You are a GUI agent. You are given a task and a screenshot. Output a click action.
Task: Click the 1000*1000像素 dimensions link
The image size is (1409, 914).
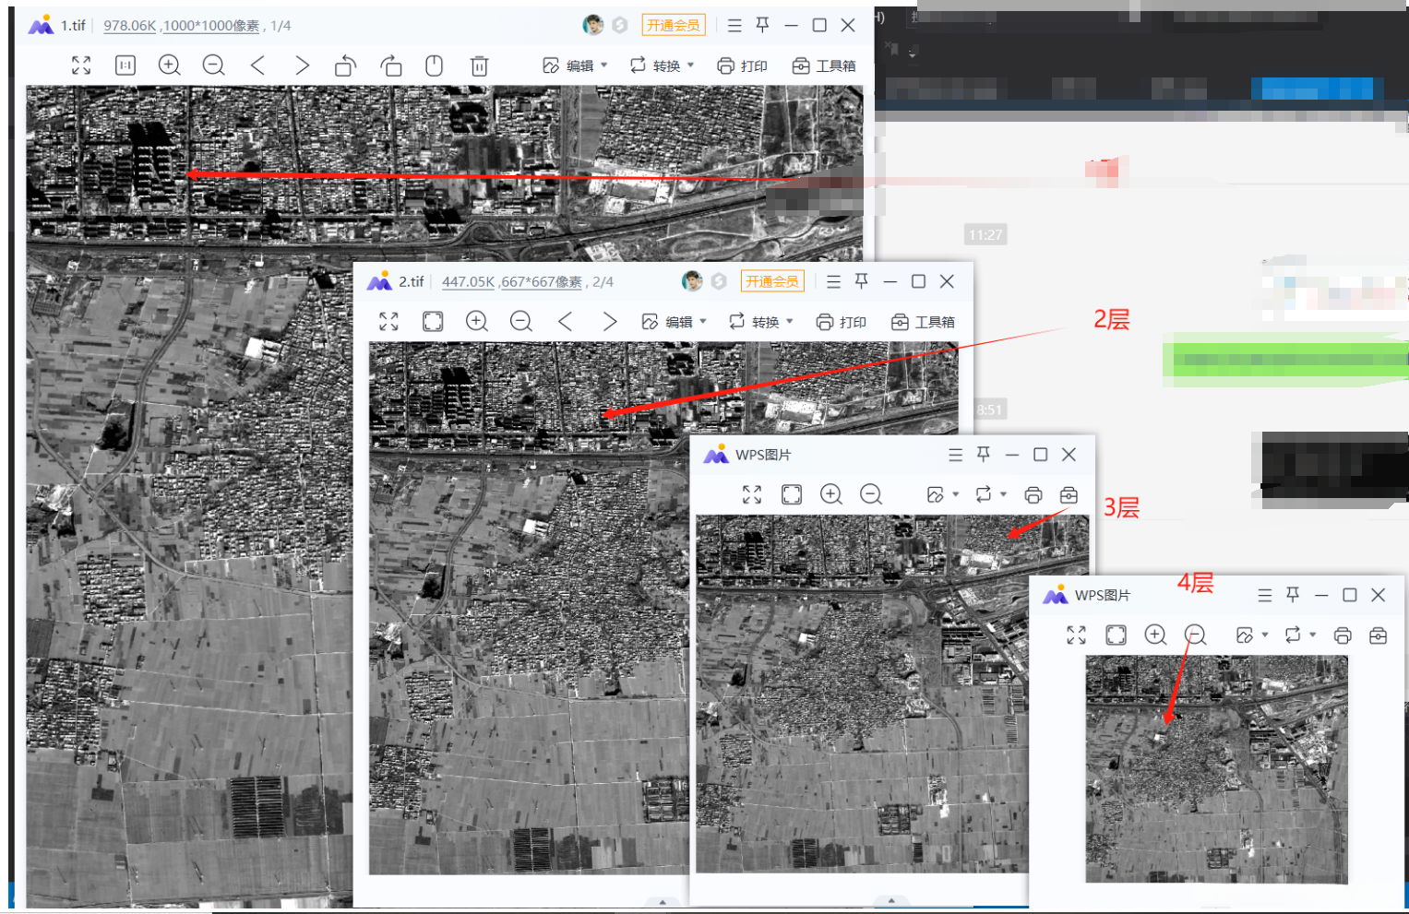click(x=211, y=26)
